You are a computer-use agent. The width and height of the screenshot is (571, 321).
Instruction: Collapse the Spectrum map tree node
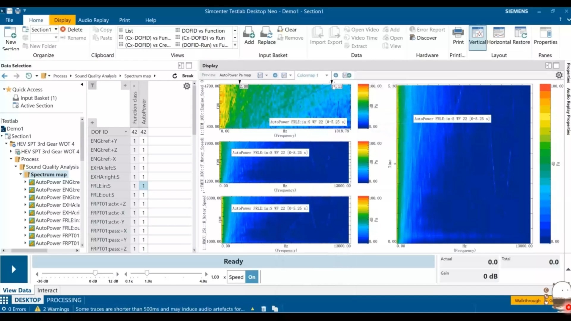21,174
